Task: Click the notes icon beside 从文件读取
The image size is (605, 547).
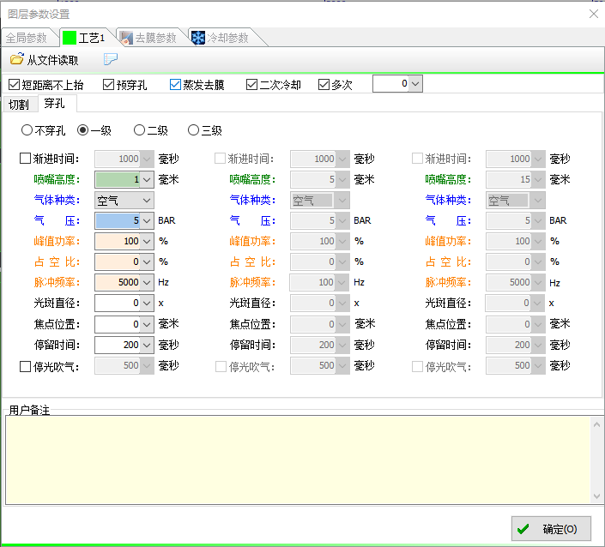Action: pos(111,59)
